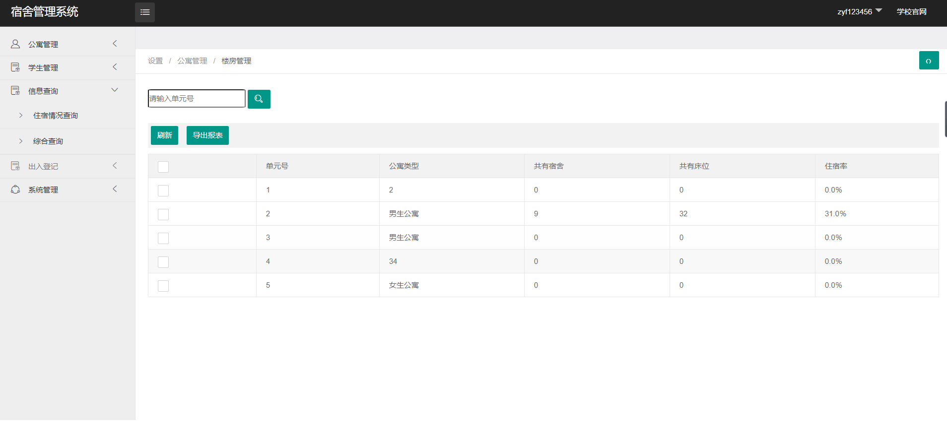Screen dimensions: 947x442
Task: Click the 学生管理 sidebar icon
Action: point(15,67)
